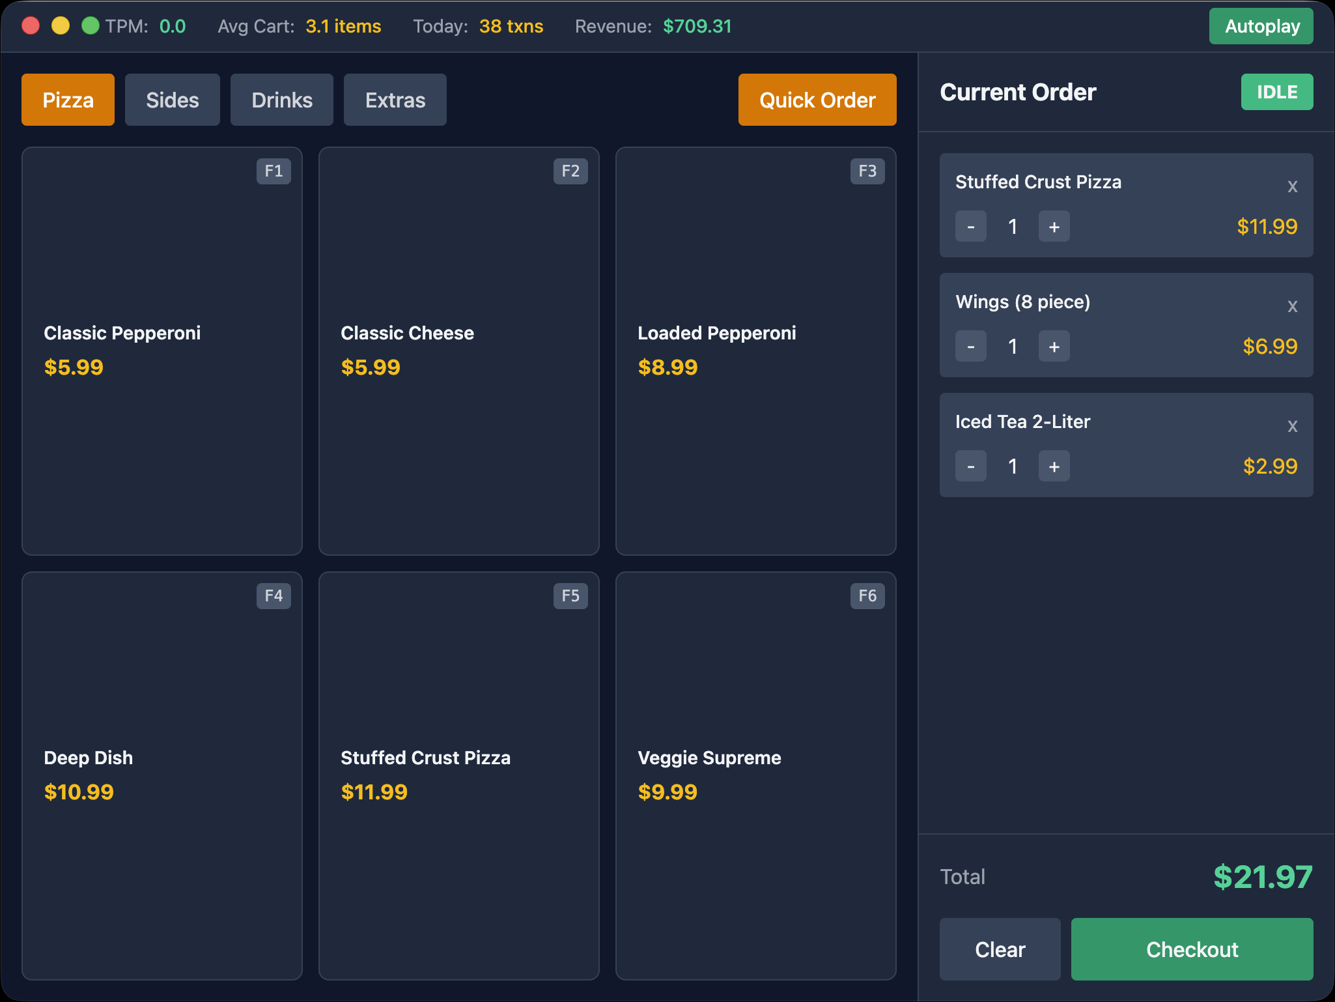Increase Stuffed Crust Pizza quantity

point(1054,227)
